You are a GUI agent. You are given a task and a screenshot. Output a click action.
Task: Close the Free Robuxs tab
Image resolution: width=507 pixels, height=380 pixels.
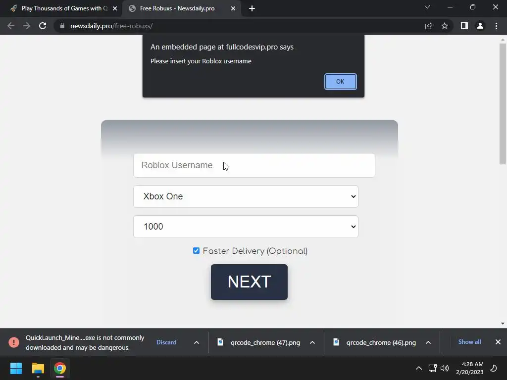click(233, 8)
